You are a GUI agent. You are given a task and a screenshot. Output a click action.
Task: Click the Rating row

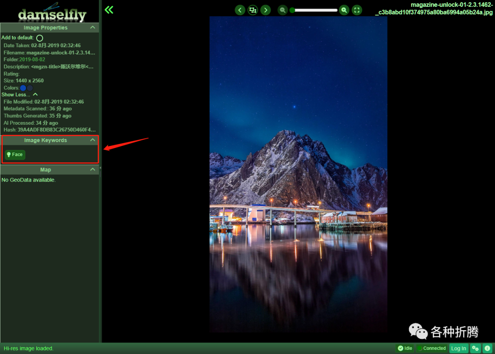click(x=11, y=73)
